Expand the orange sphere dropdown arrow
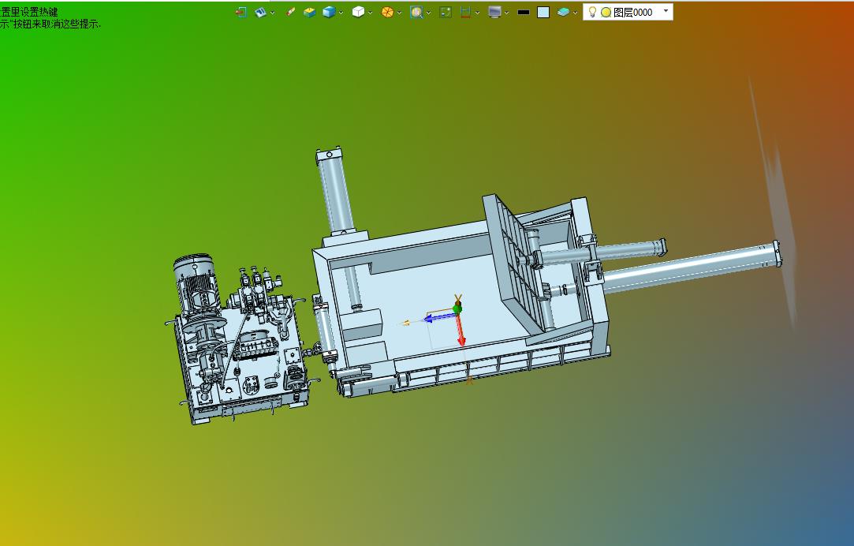Screen dimensions: 854x546 pyautogui.click(x=399, y=13)
